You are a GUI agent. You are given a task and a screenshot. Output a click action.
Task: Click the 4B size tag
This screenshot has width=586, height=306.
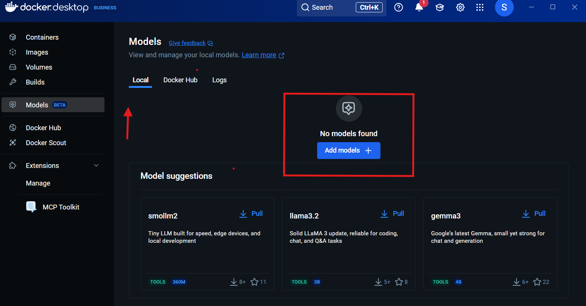tap(458, 282)
